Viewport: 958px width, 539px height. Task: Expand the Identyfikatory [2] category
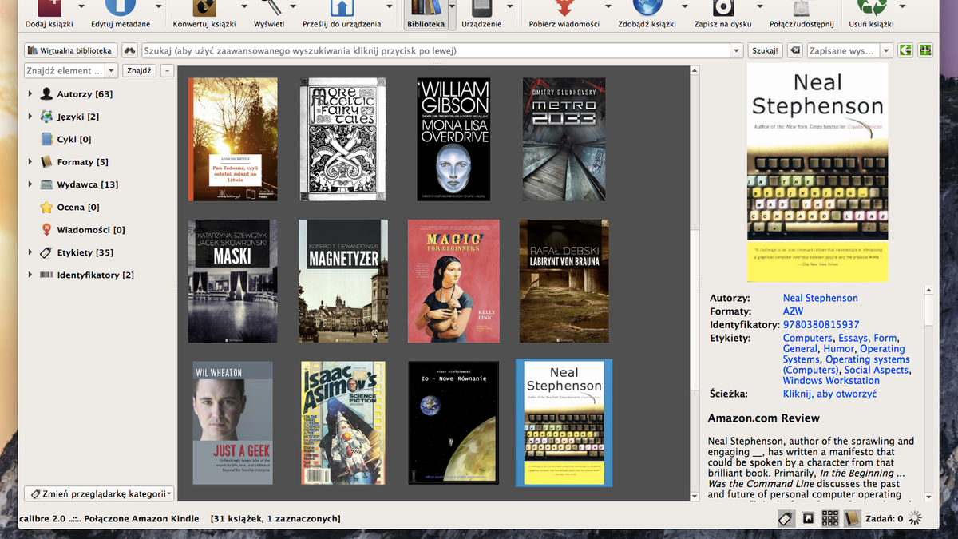[30, 275]
